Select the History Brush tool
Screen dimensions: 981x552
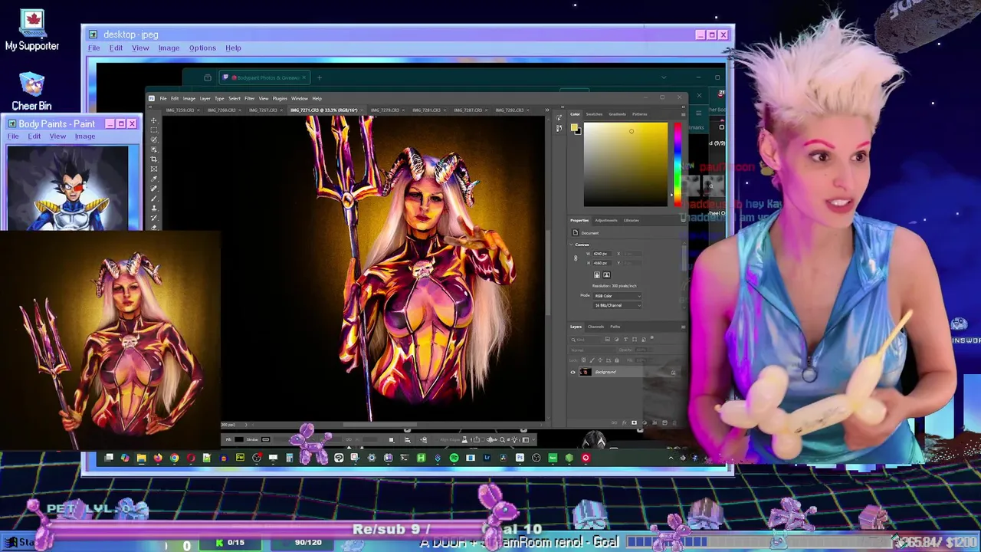pyautogui.click(x=154, y=218)
